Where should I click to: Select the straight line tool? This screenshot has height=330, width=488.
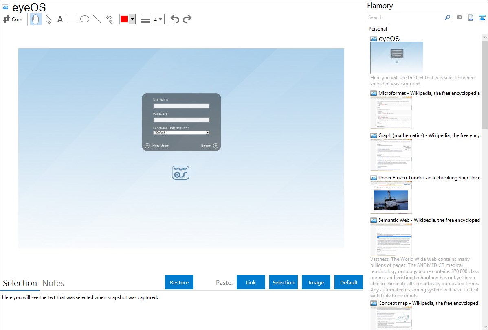(97, 19)
